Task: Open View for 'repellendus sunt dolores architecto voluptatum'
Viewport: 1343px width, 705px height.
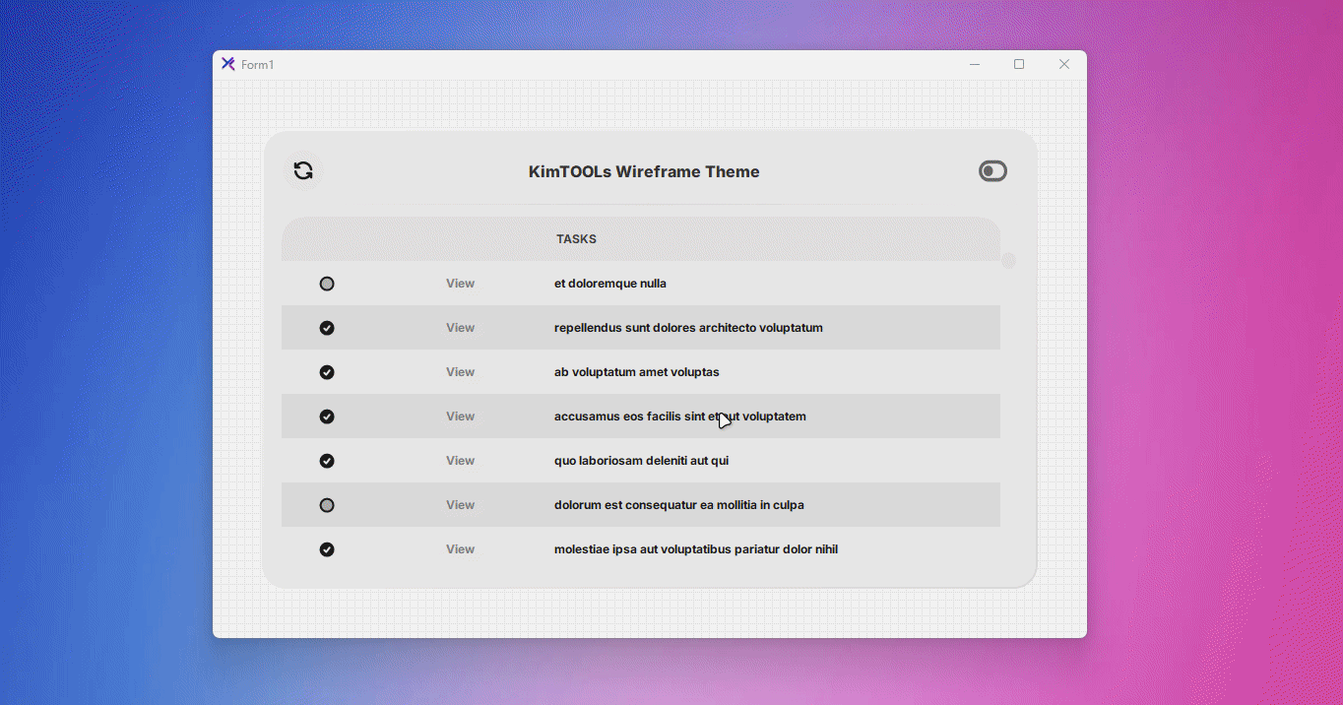Action: coord(460,328)
